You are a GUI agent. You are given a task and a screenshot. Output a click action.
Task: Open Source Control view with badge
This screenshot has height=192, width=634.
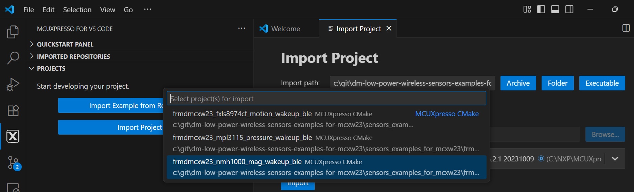click(x=14, y=163)
